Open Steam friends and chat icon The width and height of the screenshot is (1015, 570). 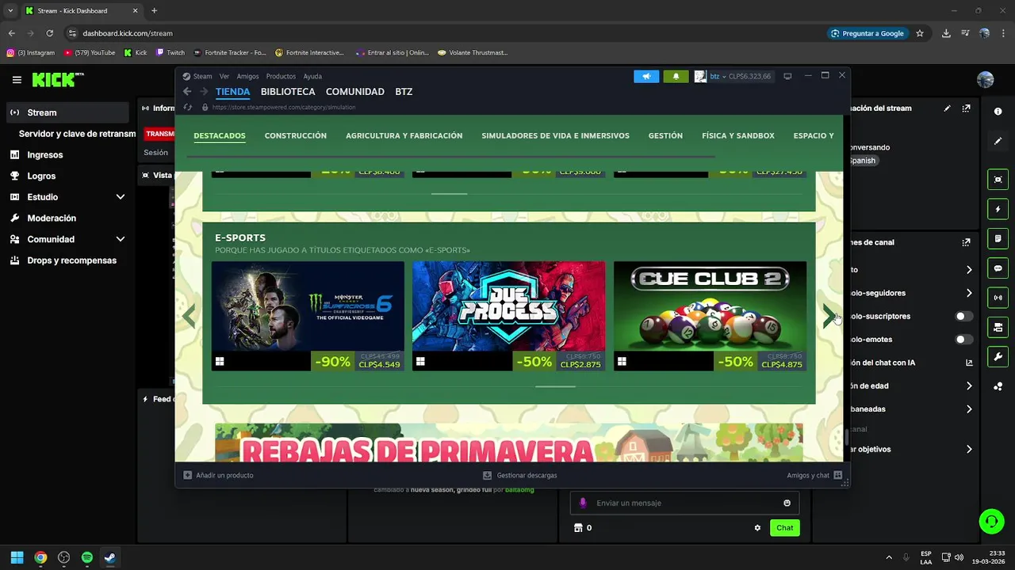coord(837,475)
